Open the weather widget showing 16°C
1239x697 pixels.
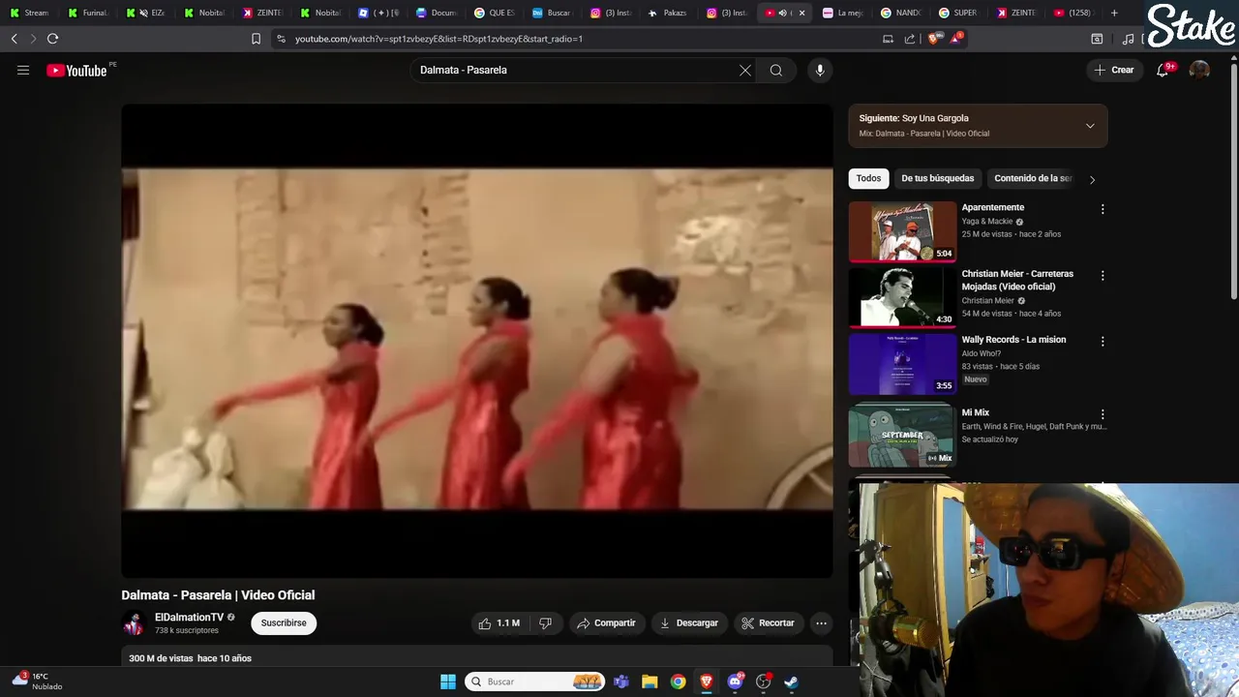37,682
